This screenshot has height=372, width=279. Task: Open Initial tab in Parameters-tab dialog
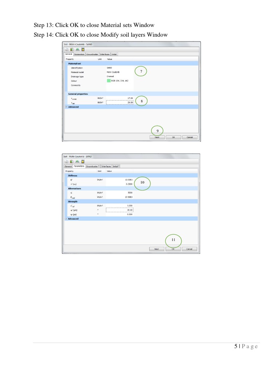pos(116,166)
